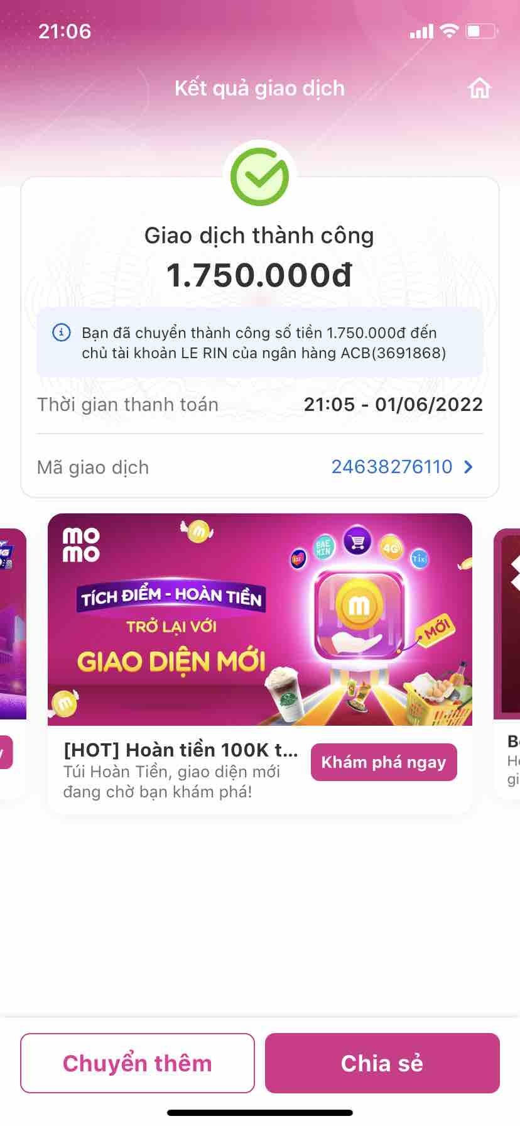Expand transaction code details chevron
Viewport: 520px width, 1126px height.
click(468, 467)
